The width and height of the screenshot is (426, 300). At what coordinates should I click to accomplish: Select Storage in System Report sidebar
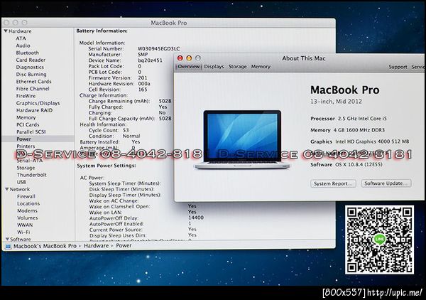26,168
